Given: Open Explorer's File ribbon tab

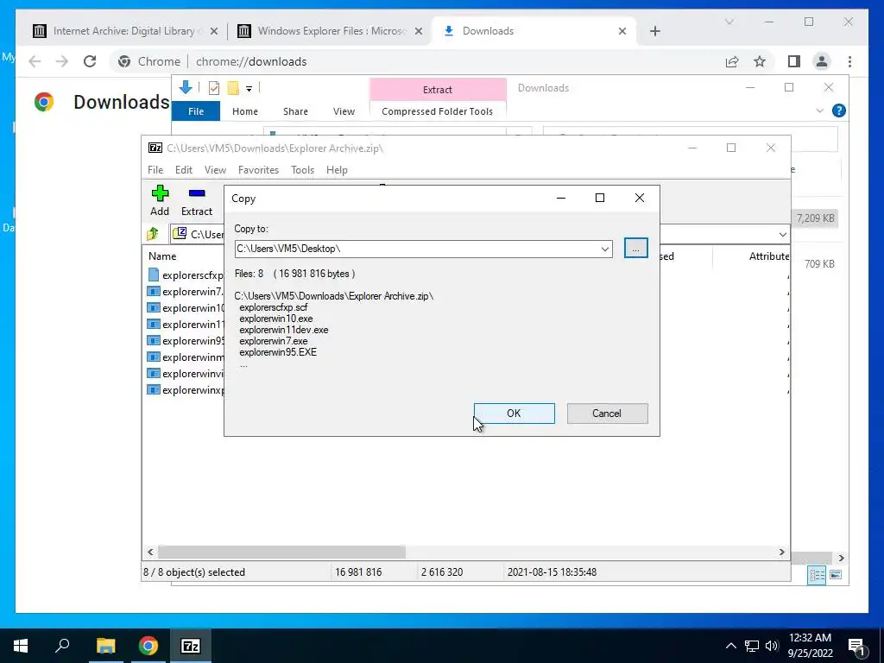Looking at the screenshot, I should coord(196,111).
